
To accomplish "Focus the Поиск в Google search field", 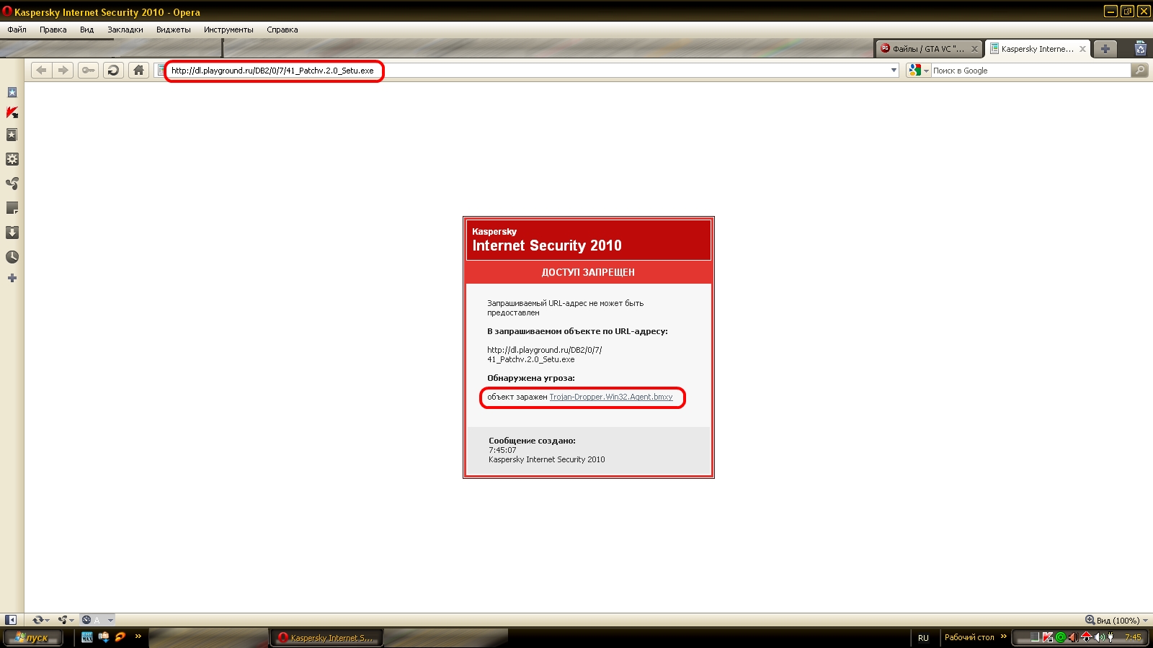I will pos(1031,70).
